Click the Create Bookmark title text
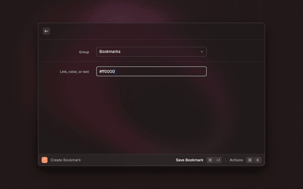The width and height of the screenshot is (303, 189). (66, 160)
